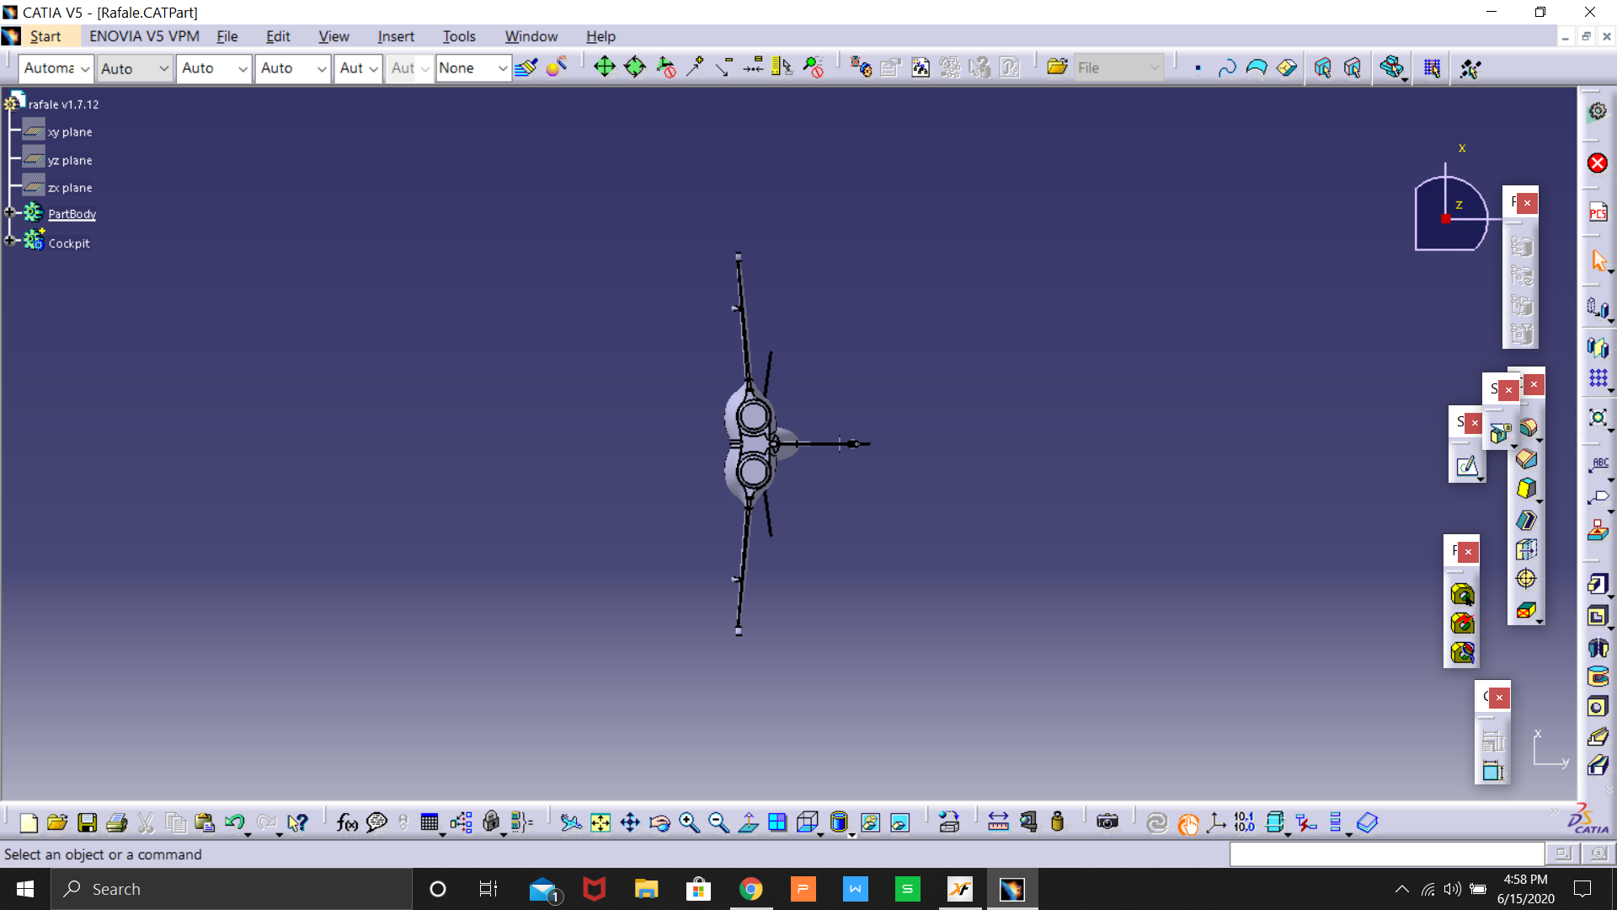The width and height of the screenshot is (1617, 910).
Task: Open the Mail app from taskbar
Action: (x=543, y=889)
